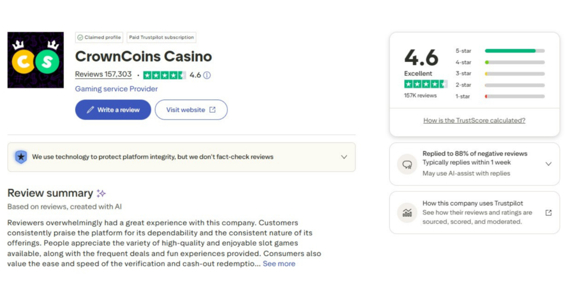Click the Write a review button
The image size is (588, 294).
[x=113, y=110]
